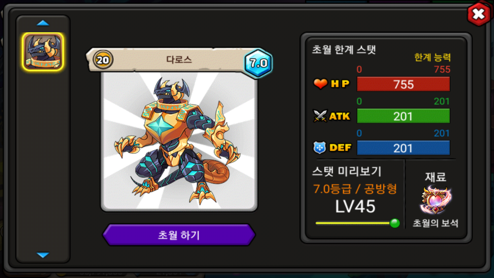Tap the purple 초월 하기 button

[179, 235]
